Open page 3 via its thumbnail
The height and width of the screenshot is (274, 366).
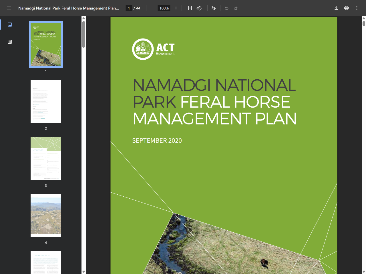click(46, 158)
